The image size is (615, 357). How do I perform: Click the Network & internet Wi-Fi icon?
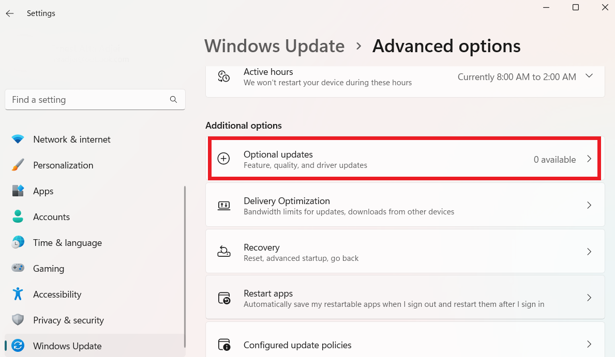pos(18,139)
